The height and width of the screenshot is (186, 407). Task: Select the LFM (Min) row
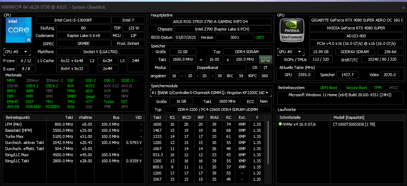74,124
